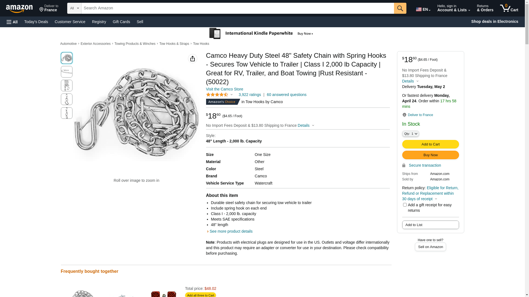Expand the return policy chevron

pos(436,199)
